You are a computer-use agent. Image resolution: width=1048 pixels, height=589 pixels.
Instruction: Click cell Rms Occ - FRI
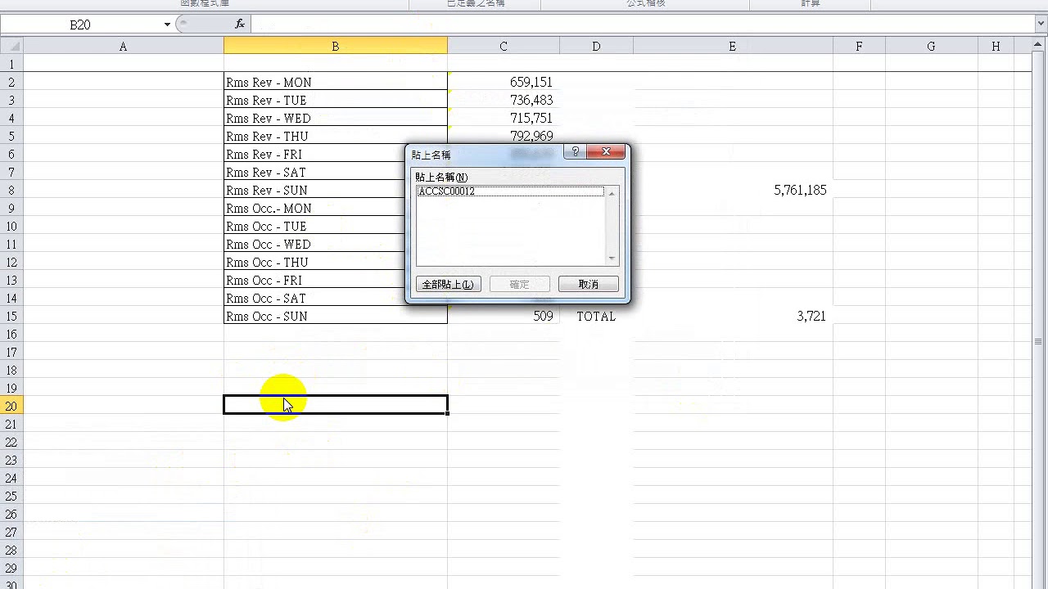tap(315, 280)
